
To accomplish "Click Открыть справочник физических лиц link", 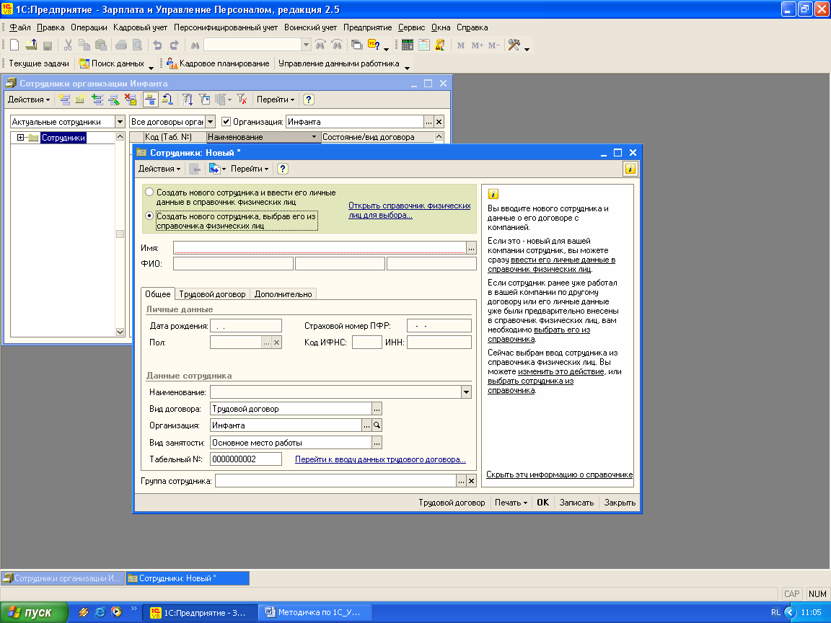I will 409,211.
